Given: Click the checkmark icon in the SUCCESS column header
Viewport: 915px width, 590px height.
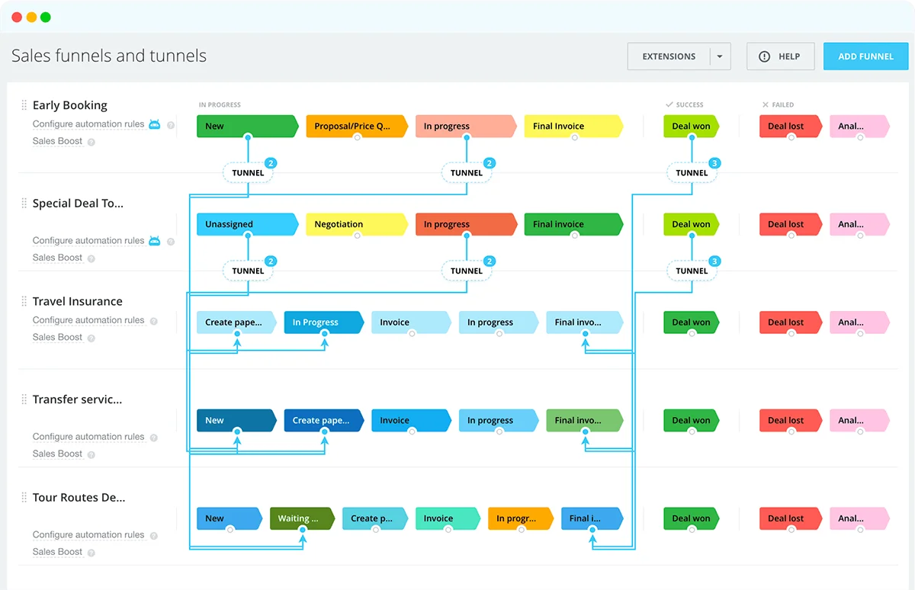Looking at the screenshot, I should (x=669, y=104).
